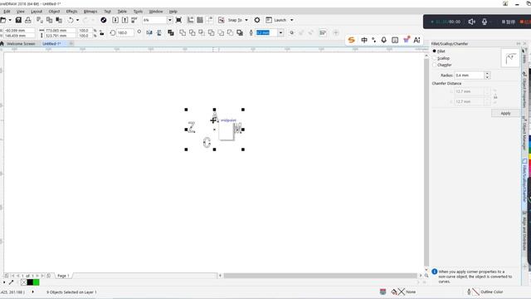
Task: Click the Copy icon in the standard toolbar
Action: point(49,20)
